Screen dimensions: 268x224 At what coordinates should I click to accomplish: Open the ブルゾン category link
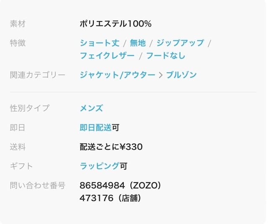(x=181, y=75)
